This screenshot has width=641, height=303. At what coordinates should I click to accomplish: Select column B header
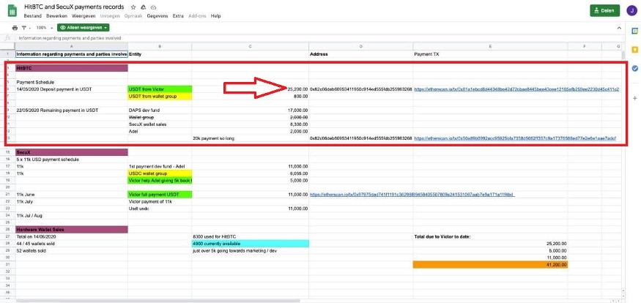click(x=160, y=47)
